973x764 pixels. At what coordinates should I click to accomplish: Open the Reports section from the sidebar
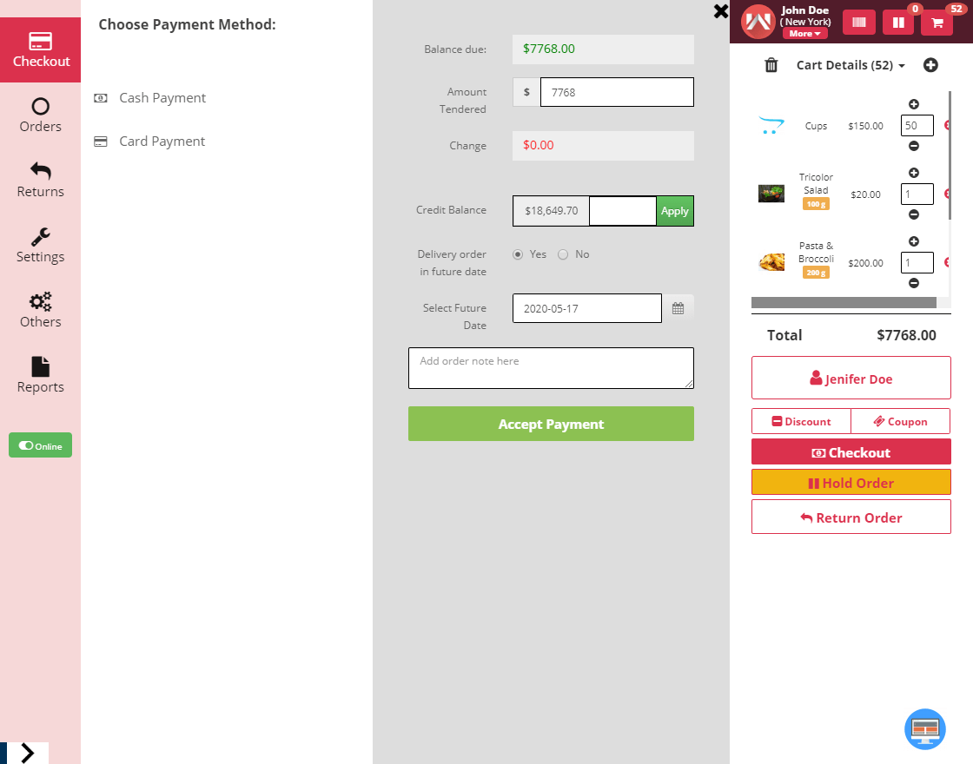(40, 373)
